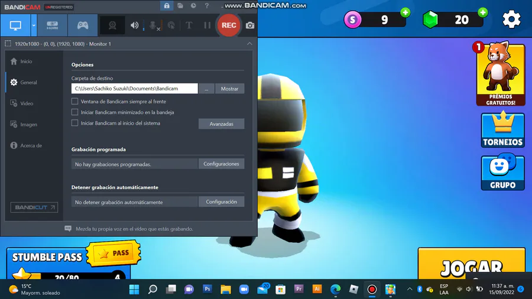
Task: Open the Windows Start menu
Action: (x=134, y=289)
